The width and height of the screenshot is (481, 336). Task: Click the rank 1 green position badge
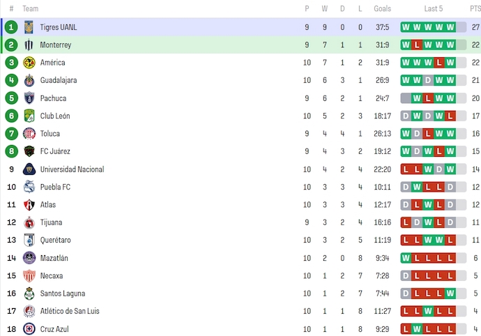click(x=11, y=27)
